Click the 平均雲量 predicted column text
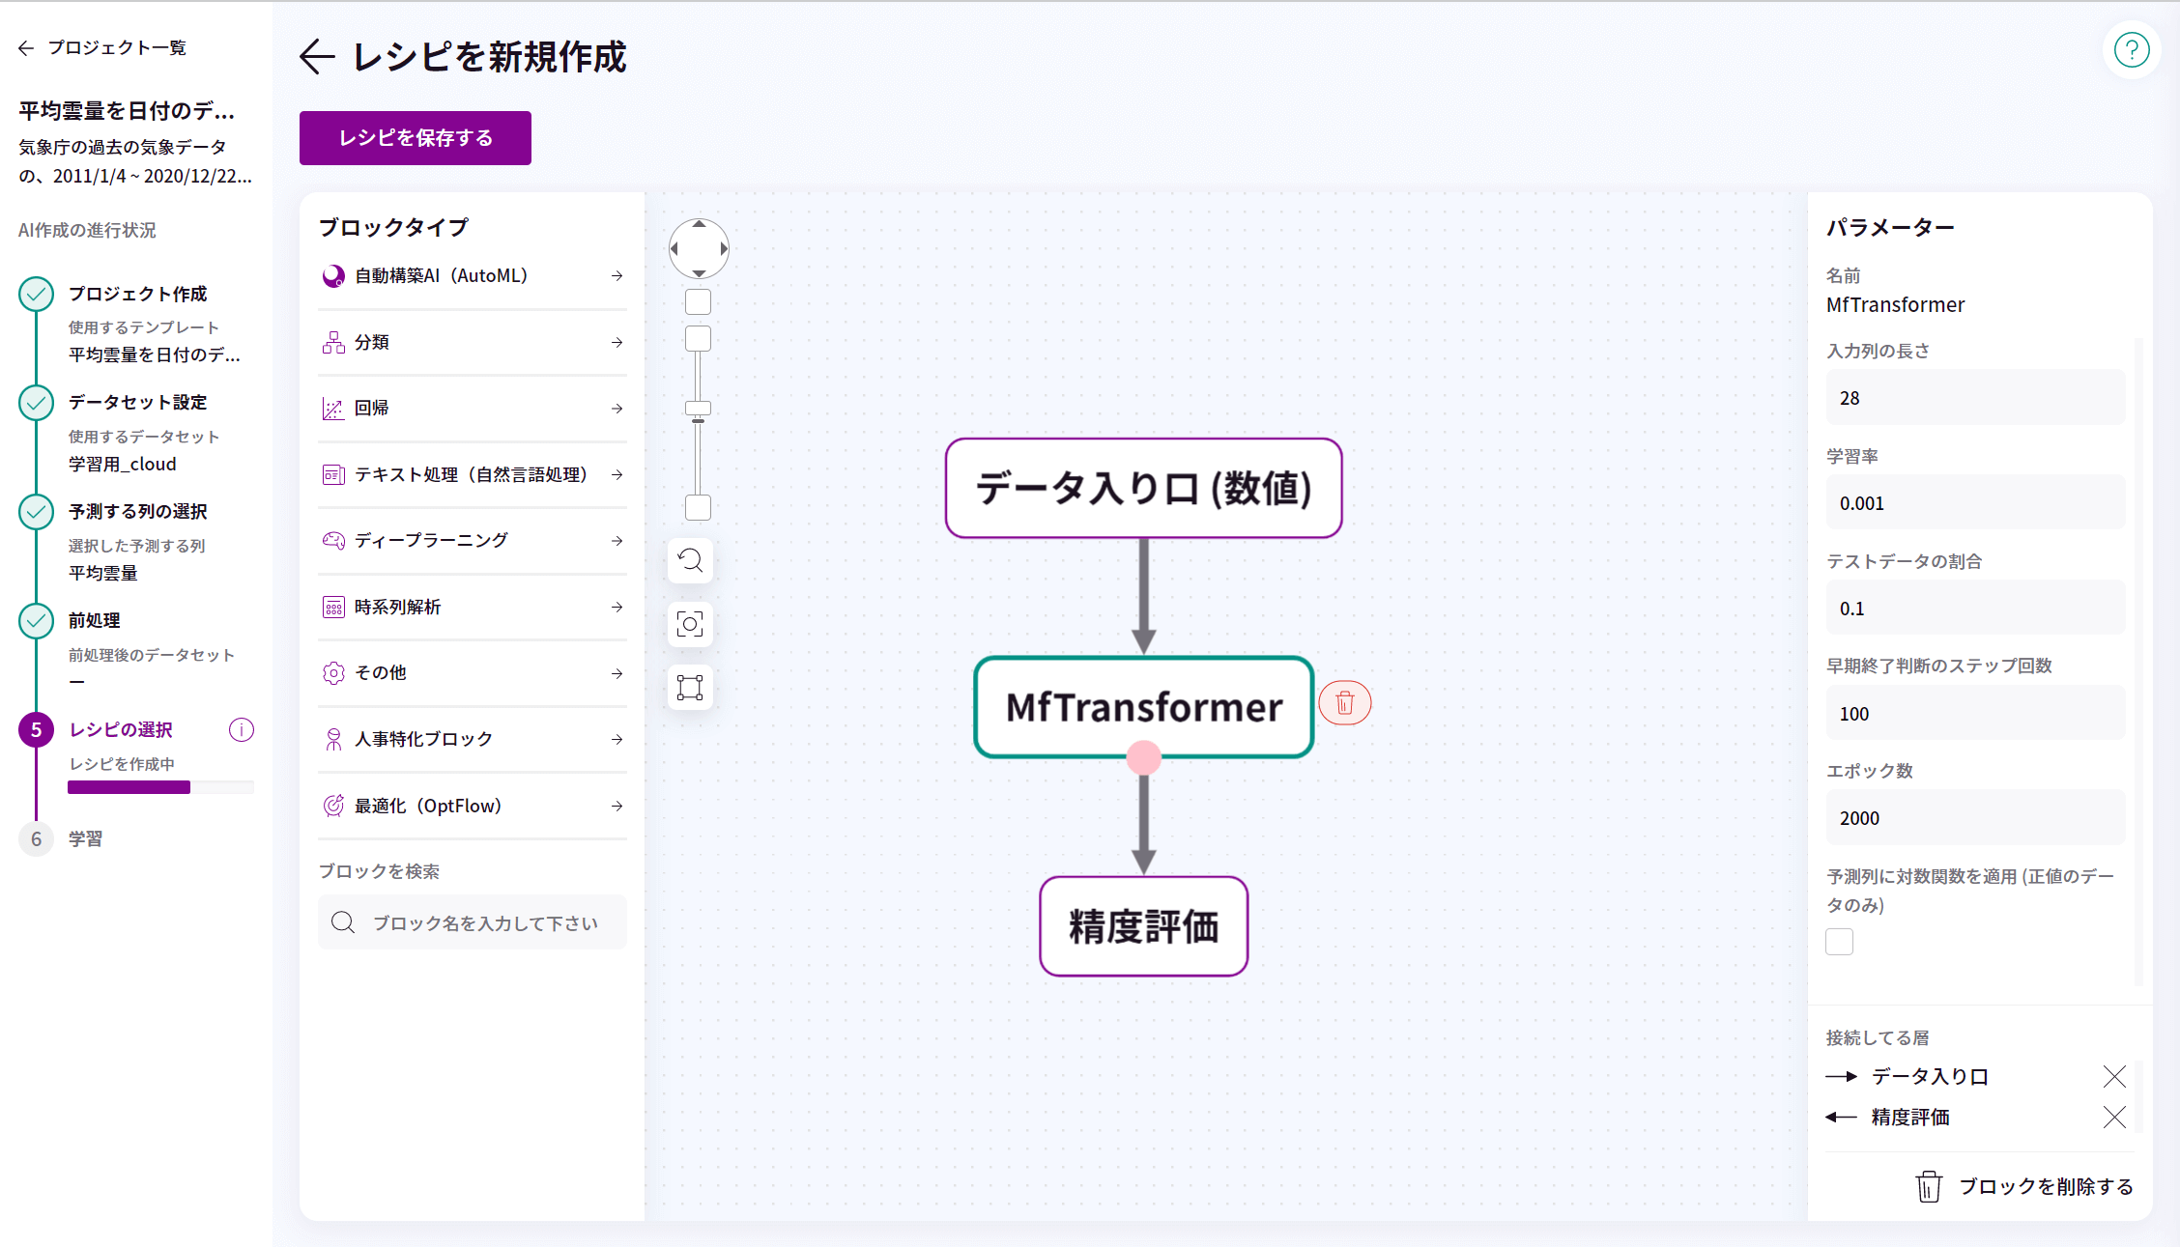The height and width of the screenshot is (1247, 2180). tap(102, 574)
